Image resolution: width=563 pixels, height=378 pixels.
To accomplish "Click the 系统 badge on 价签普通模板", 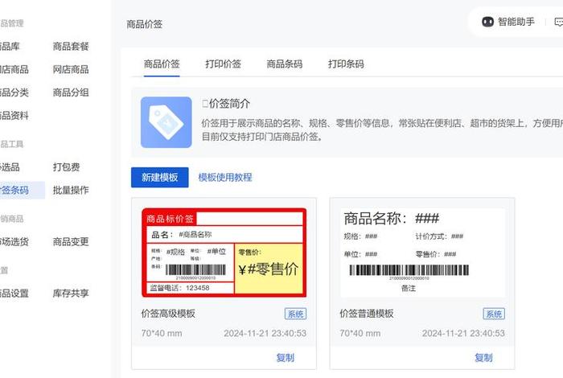I will click(494, 314).
